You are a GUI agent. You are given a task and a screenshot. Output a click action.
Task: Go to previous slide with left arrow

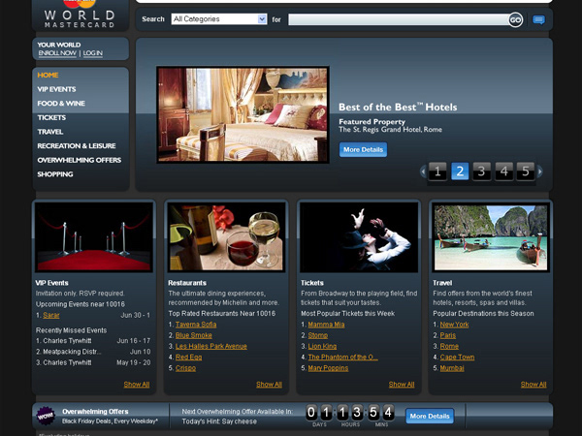pyautogui.click(x=423, y=171)
